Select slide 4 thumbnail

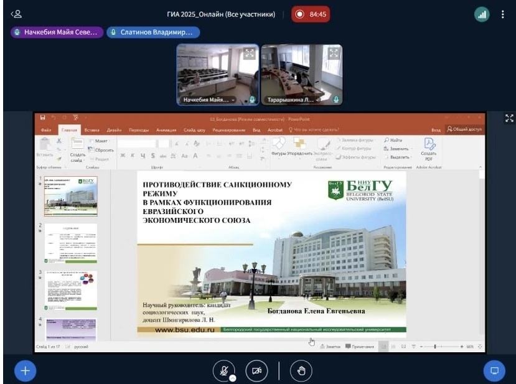71,329
